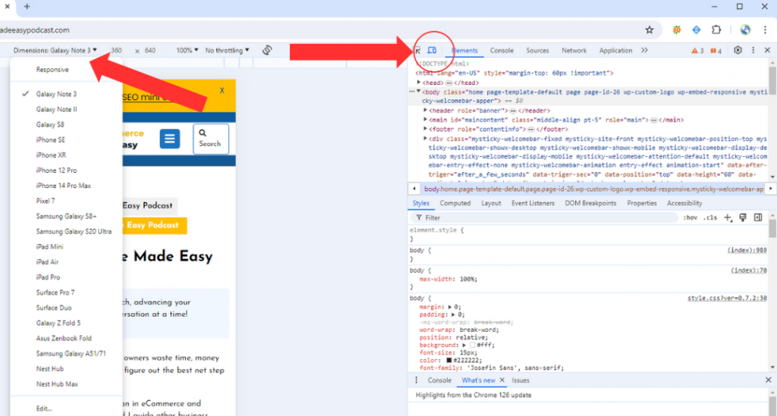The width and height of the screenshot is (777, 416).
Task: Click the #fff background color swatch
Action: pos(472,346)
